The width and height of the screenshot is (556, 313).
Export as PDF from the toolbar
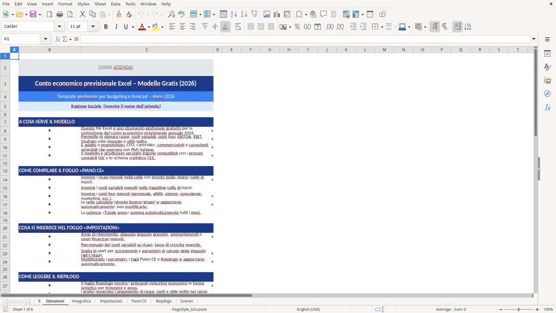pos(50,14)
